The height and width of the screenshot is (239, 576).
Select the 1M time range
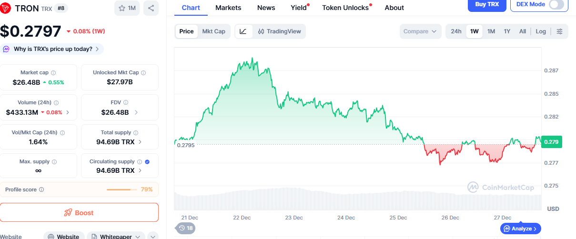click(x=491, y=31)
